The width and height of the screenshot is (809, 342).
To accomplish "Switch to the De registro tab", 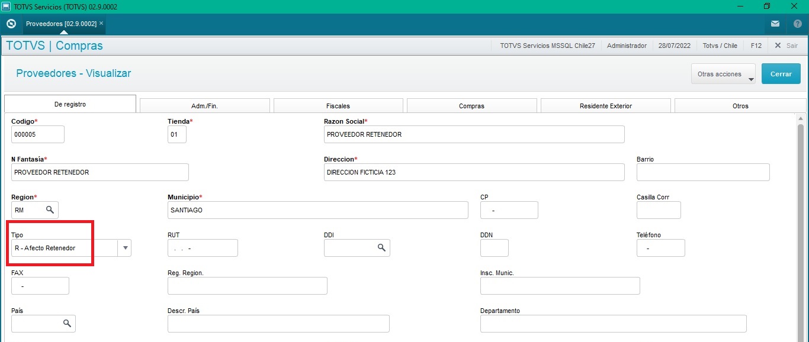I will click(70, 104).
